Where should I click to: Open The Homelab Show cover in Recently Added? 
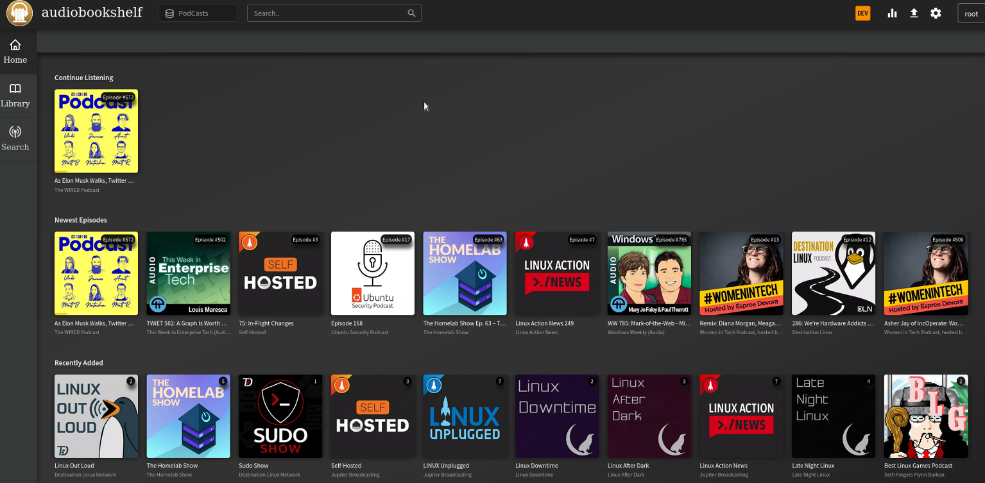pyautogui.click(x=189, y=416)
